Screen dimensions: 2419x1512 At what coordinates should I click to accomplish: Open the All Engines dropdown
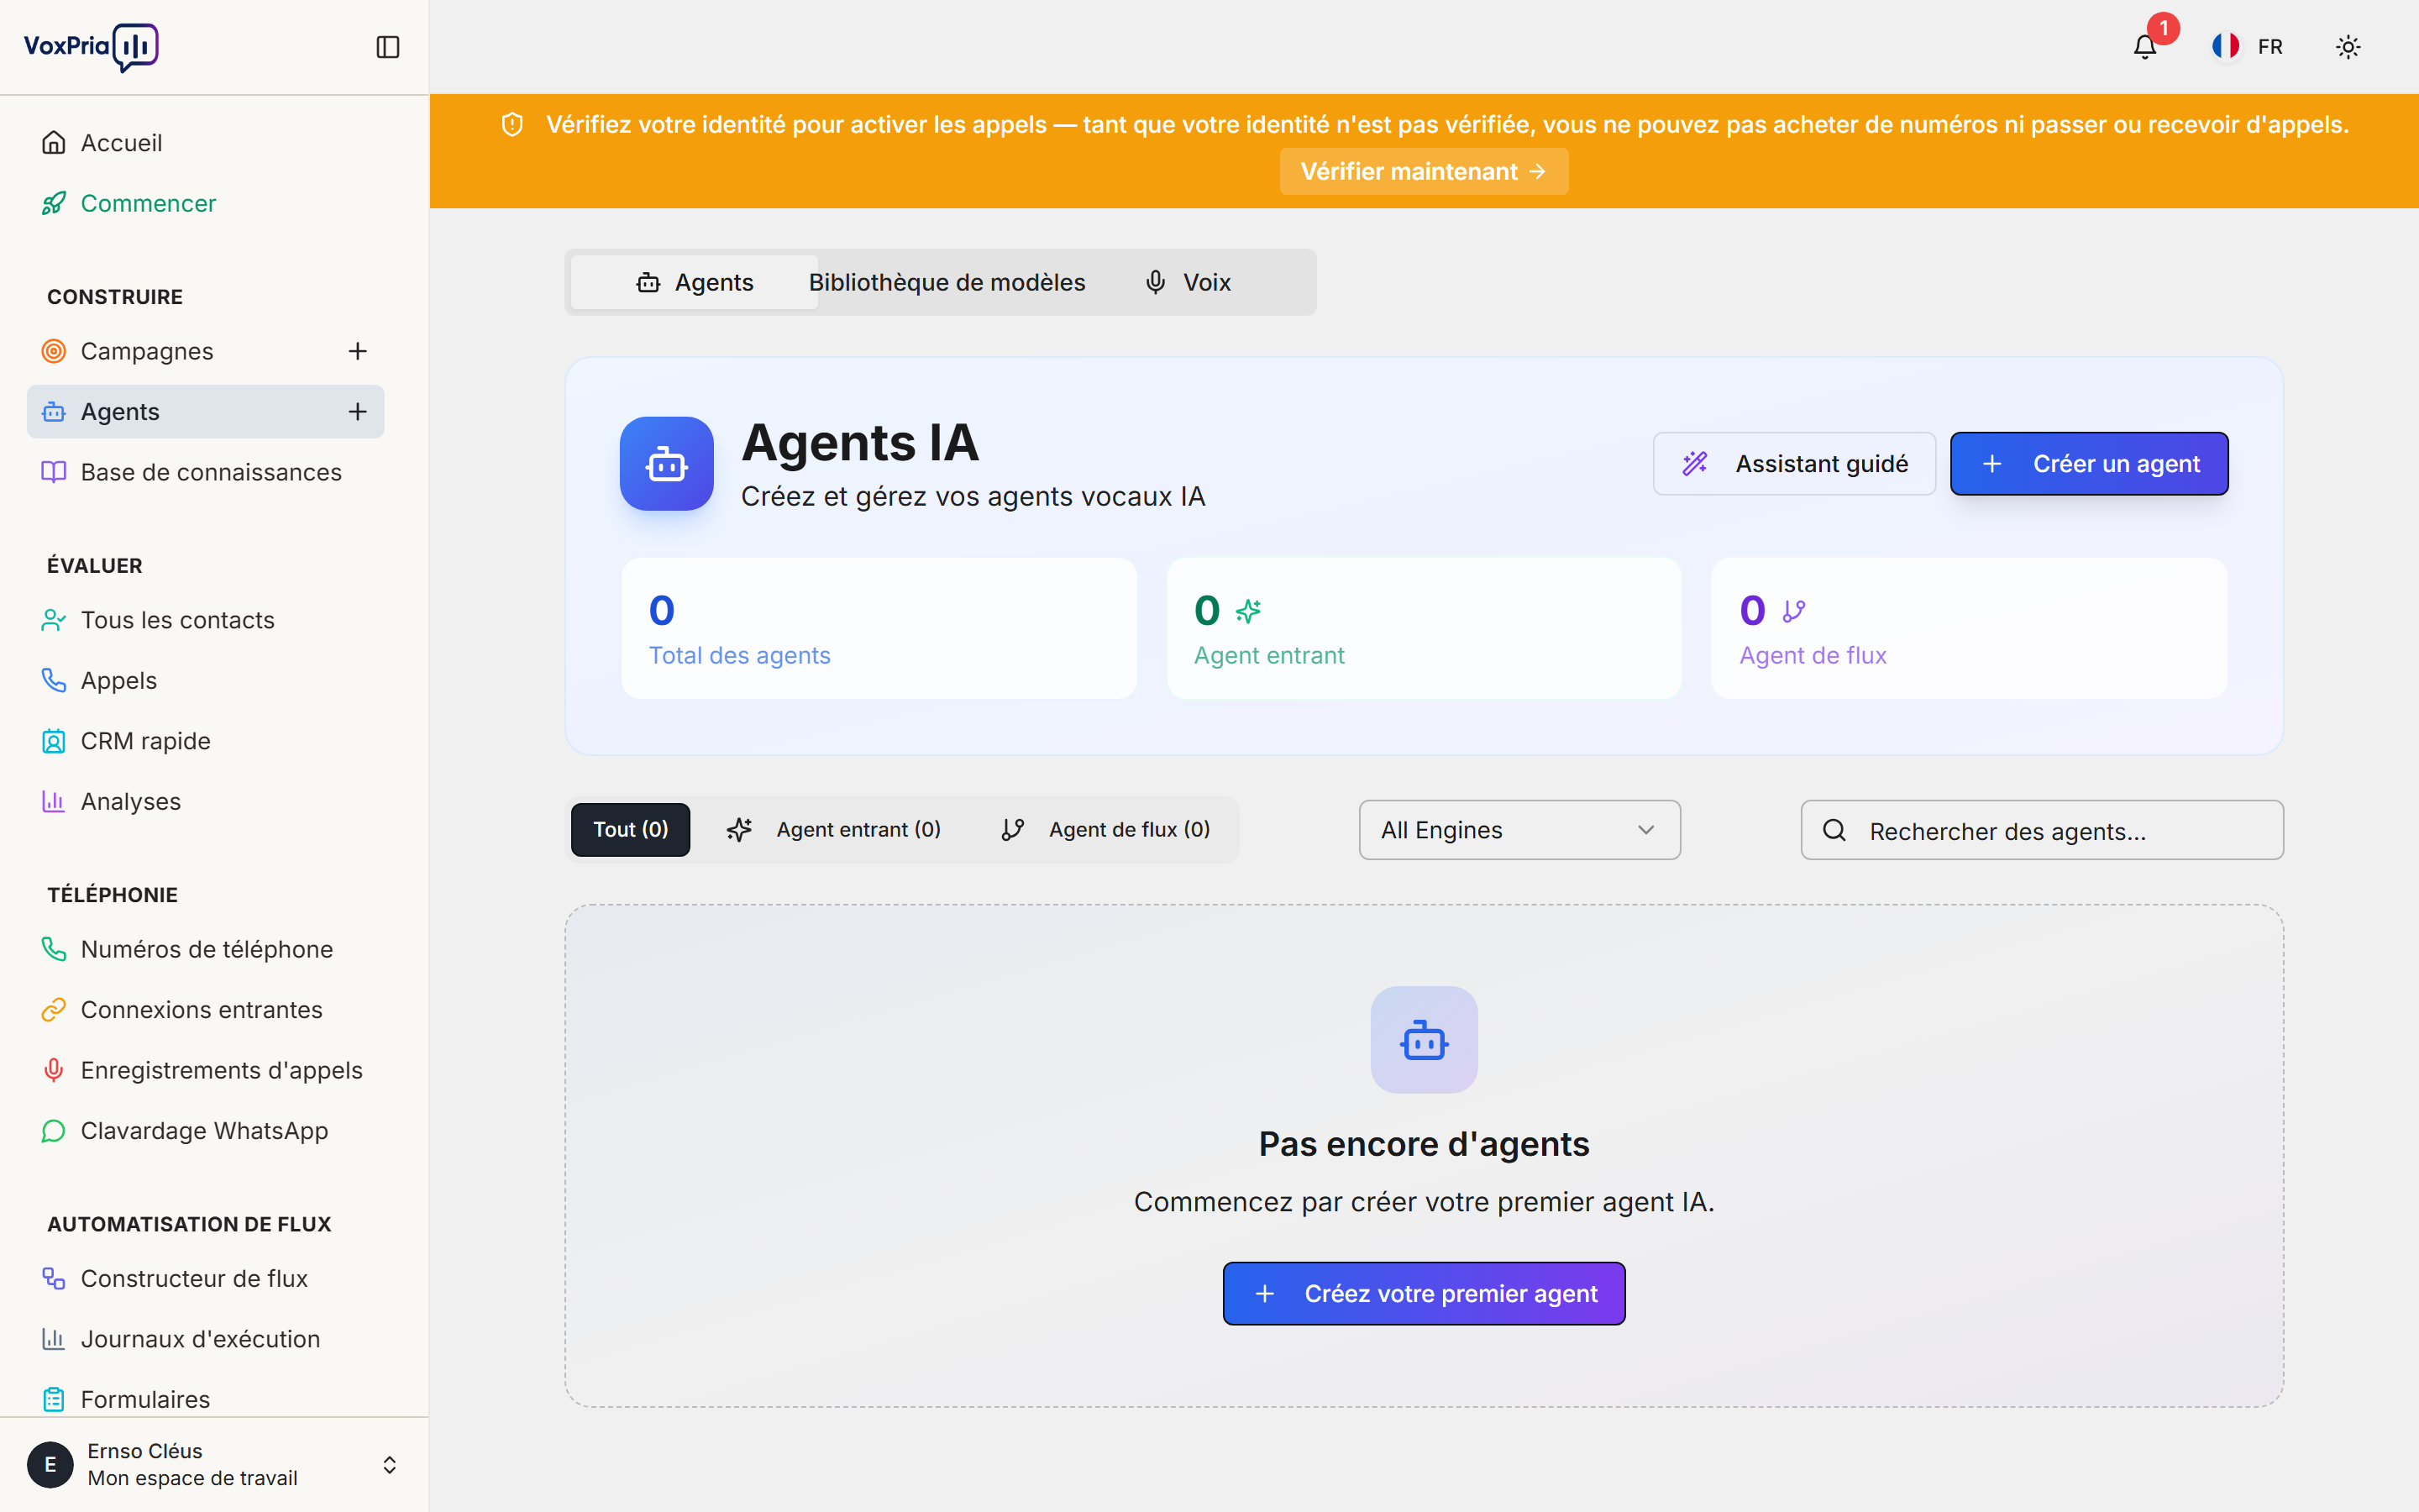1519,830
